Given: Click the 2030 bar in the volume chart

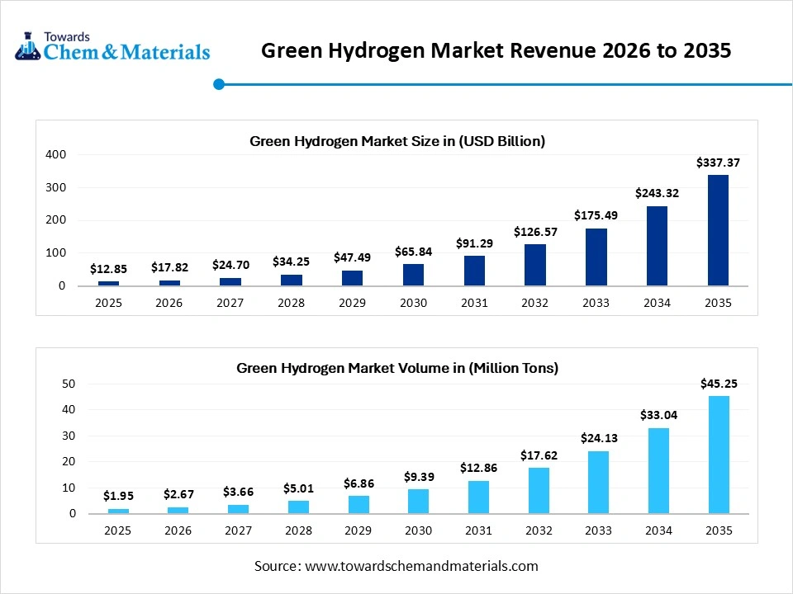Looking at the screenshot, I should 417,501.
